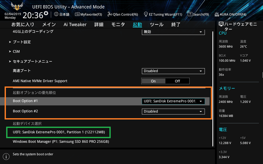The height and width of the screenshot is (164, 263).
Task: Open the ツール tab
Action: (157, 25)
